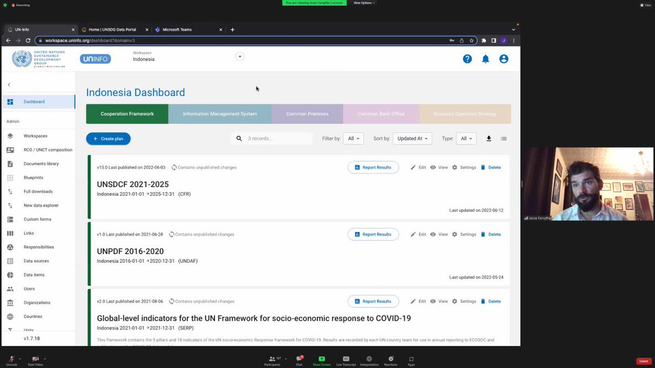Delete the UNPDF 2016-2020 plan

(491, 234)
